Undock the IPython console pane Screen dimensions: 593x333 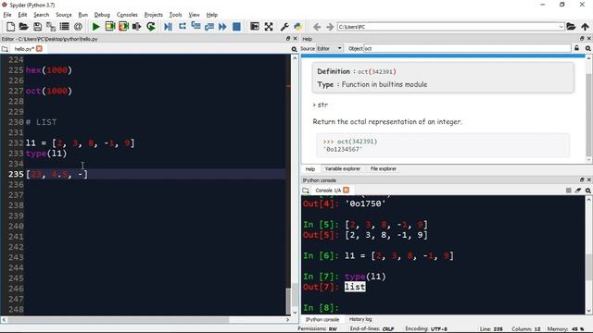[x=582, y=179]
